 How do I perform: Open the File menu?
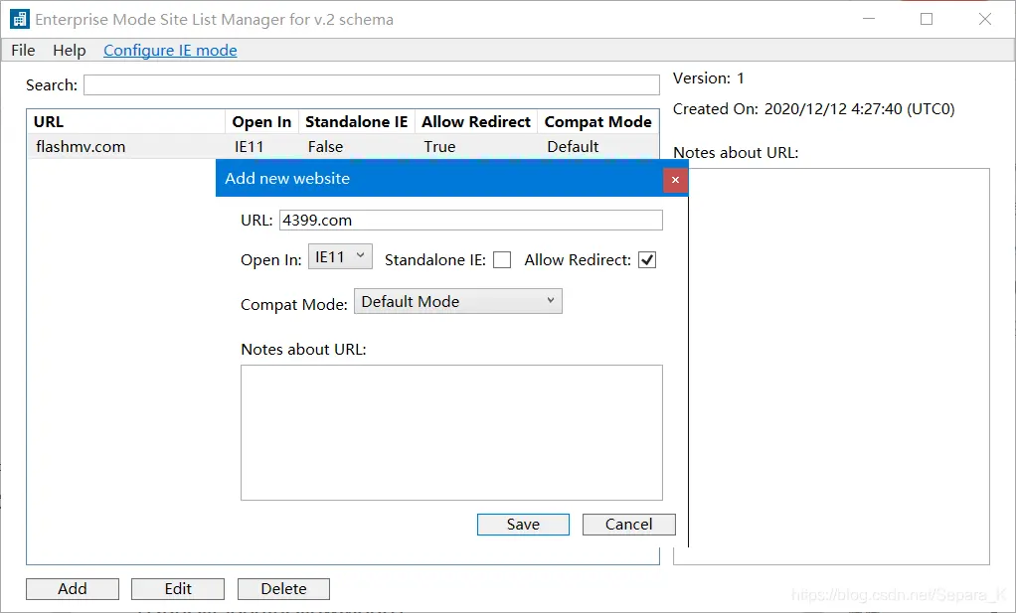coord(23,51)
